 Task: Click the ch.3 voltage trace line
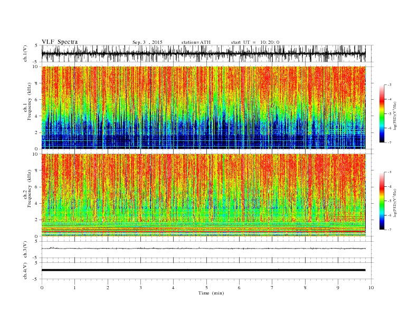pyautogui.click(x=204, y=249)
